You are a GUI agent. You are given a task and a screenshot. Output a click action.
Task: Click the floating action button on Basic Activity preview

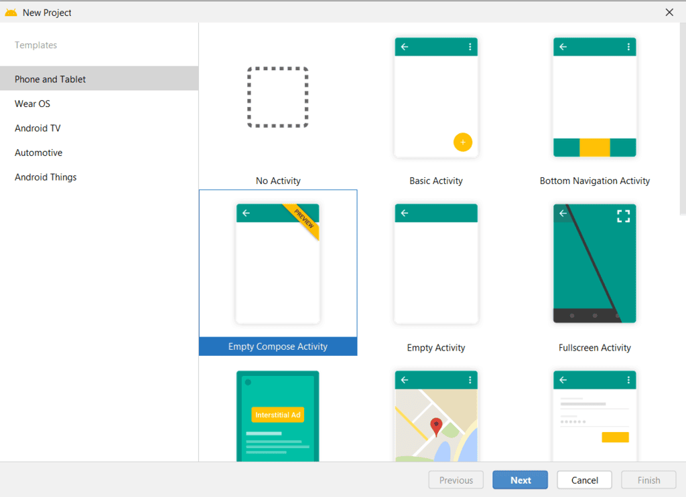463,142
